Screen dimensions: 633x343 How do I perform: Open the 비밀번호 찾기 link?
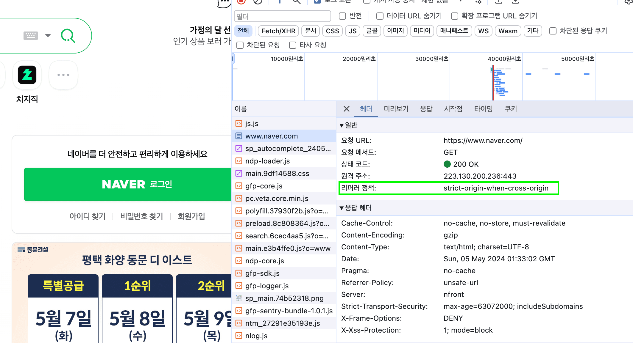point(141,216)
